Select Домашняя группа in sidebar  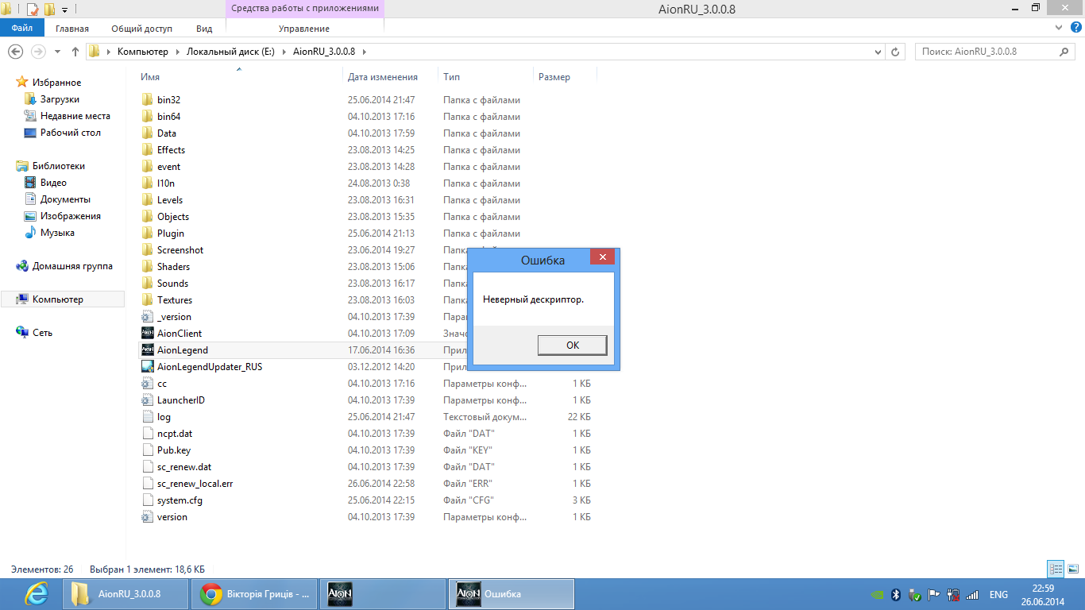point(72,266)
